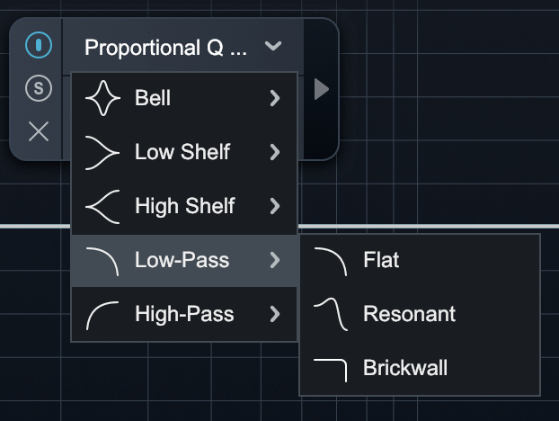This screenshot has width=559, height=421.
Task: Go to next band using right arrow
Action: (322, 89)
